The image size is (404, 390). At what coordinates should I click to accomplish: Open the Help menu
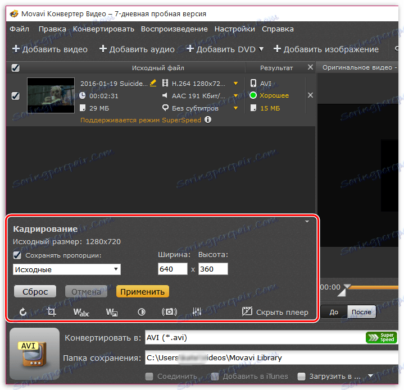[278, 29]
